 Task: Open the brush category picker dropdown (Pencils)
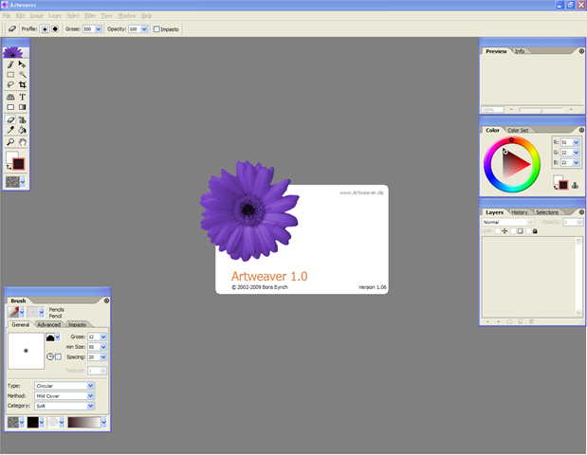point(22,312)
